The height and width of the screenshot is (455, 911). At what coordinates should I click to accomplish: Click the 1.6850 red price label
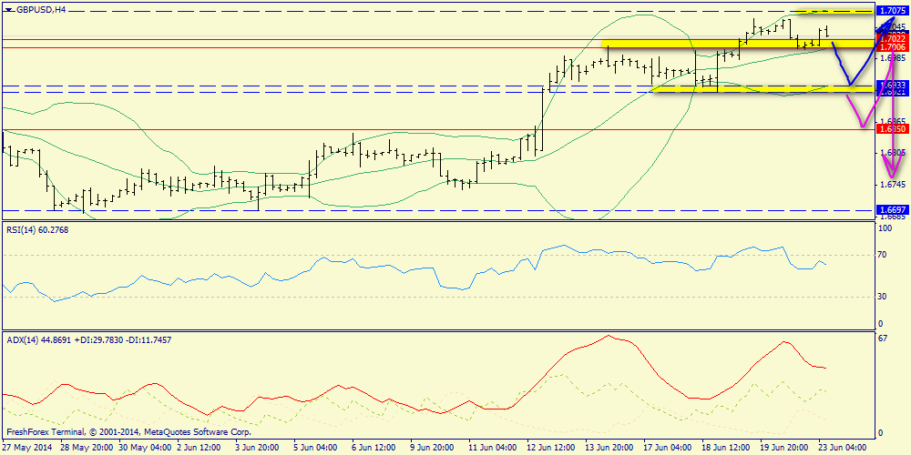point(892,129)
